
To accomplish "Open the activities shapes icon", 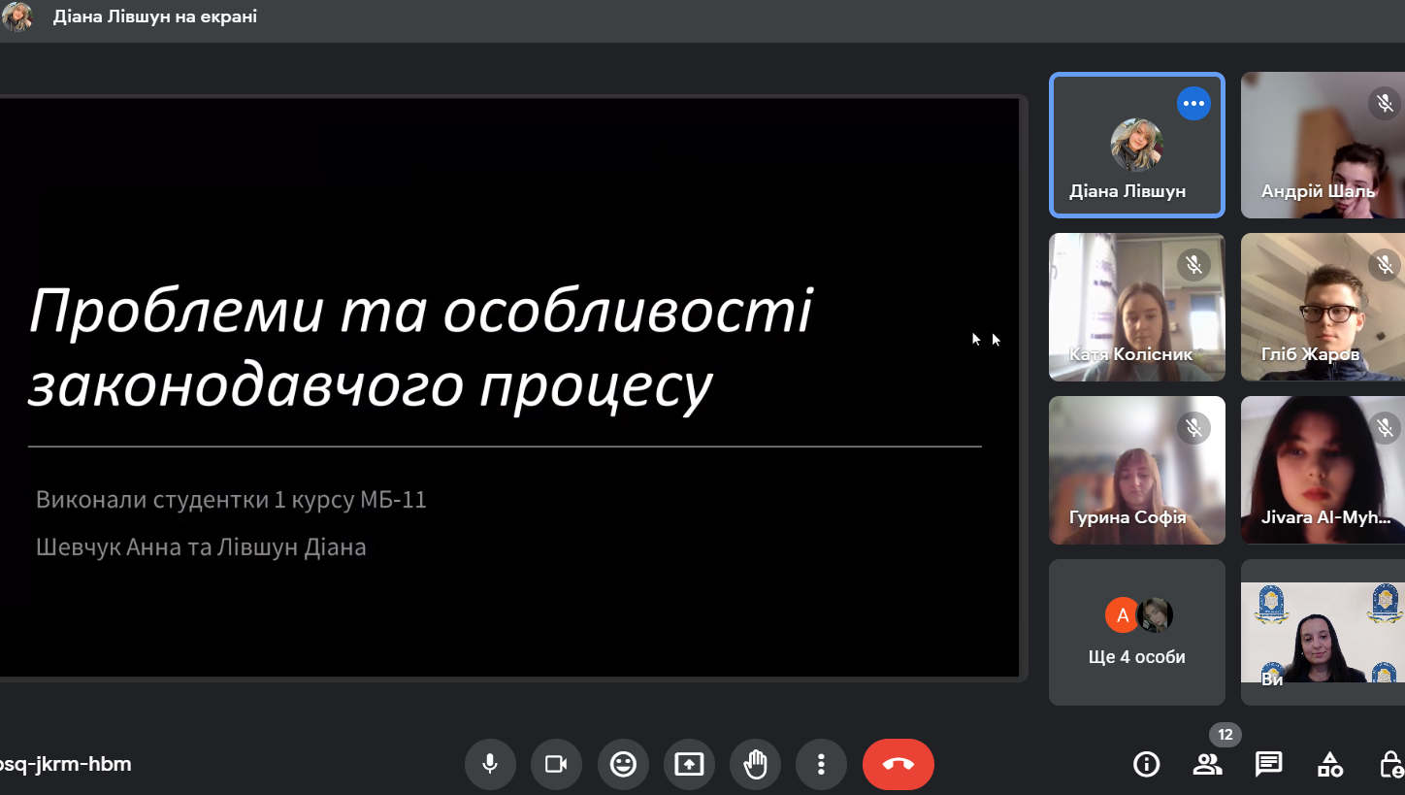I will pyautogui.click(x=1329, y=764).
